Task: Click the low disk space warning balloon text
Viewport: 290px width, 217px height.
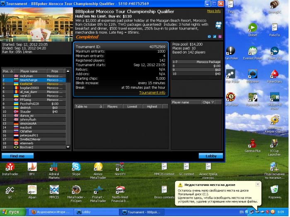Action: click(217, 196)
